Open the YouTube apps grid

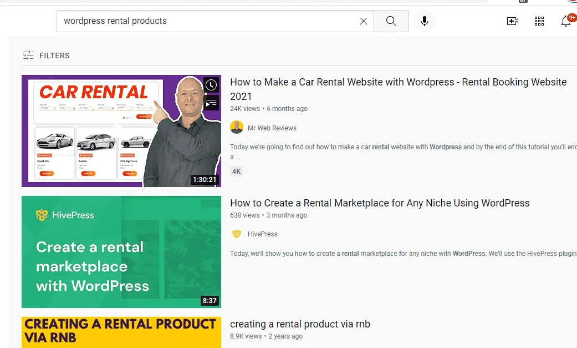click(x=539, y=21)
